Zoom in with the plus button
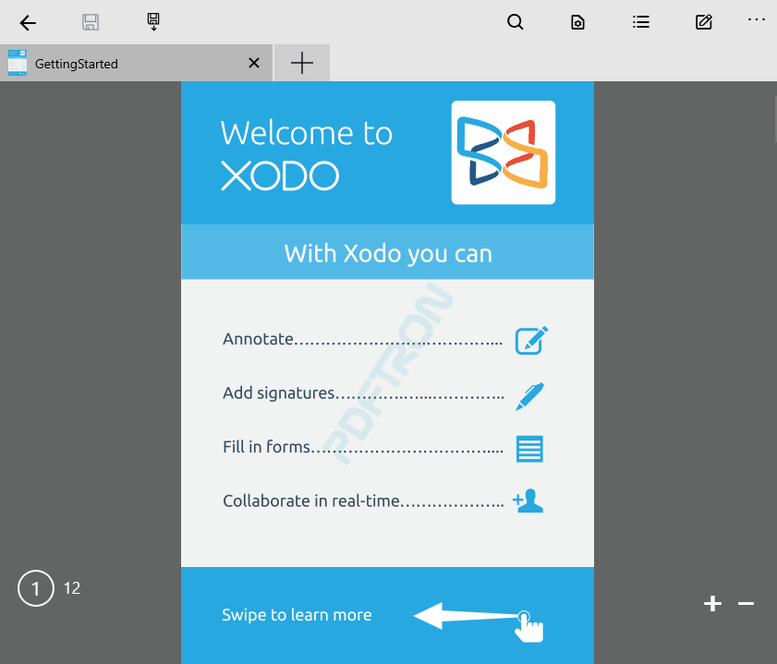 tap(712, 603)
